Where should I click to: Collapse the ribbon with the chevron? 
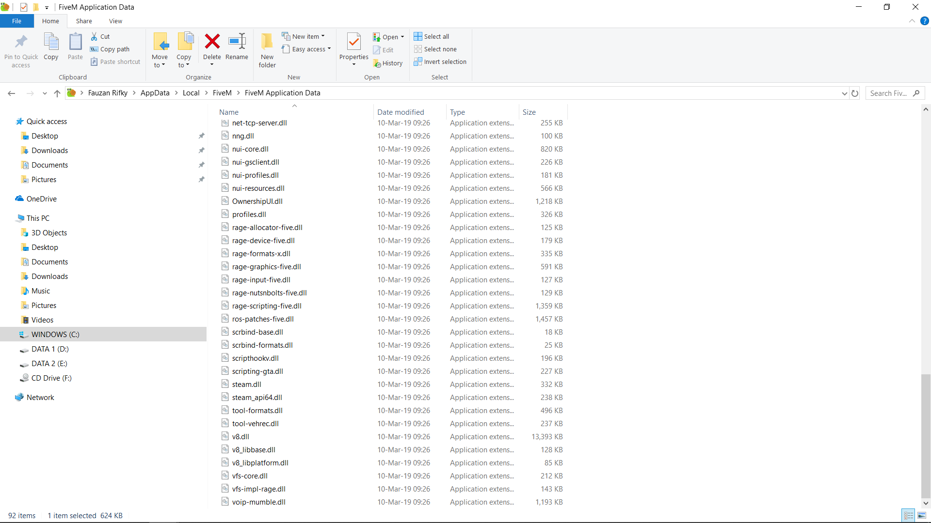(912, 21)
